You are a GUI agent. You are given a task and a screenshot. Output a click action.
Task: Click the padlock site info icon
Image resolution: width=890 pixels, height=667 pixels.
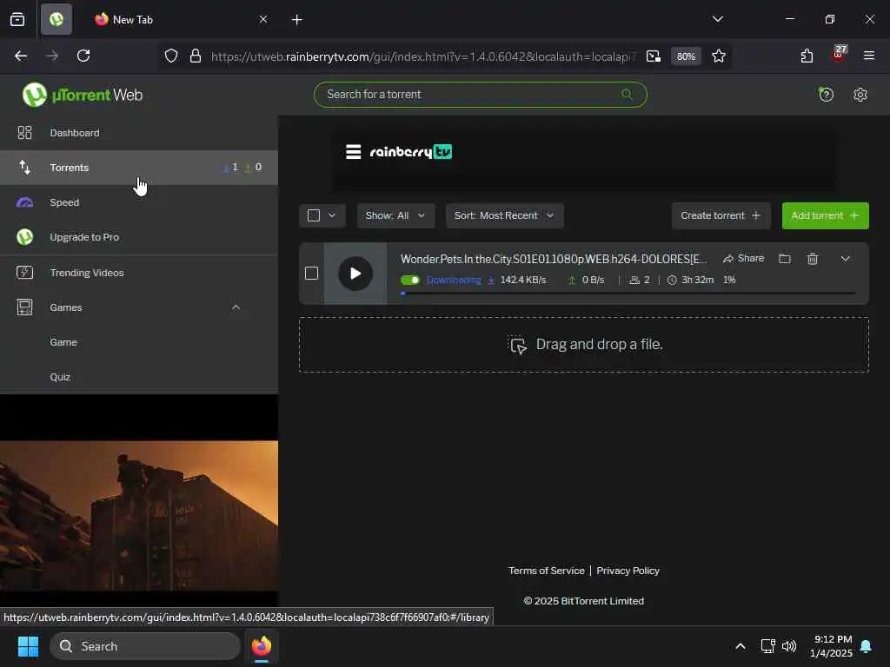[196, 56]
